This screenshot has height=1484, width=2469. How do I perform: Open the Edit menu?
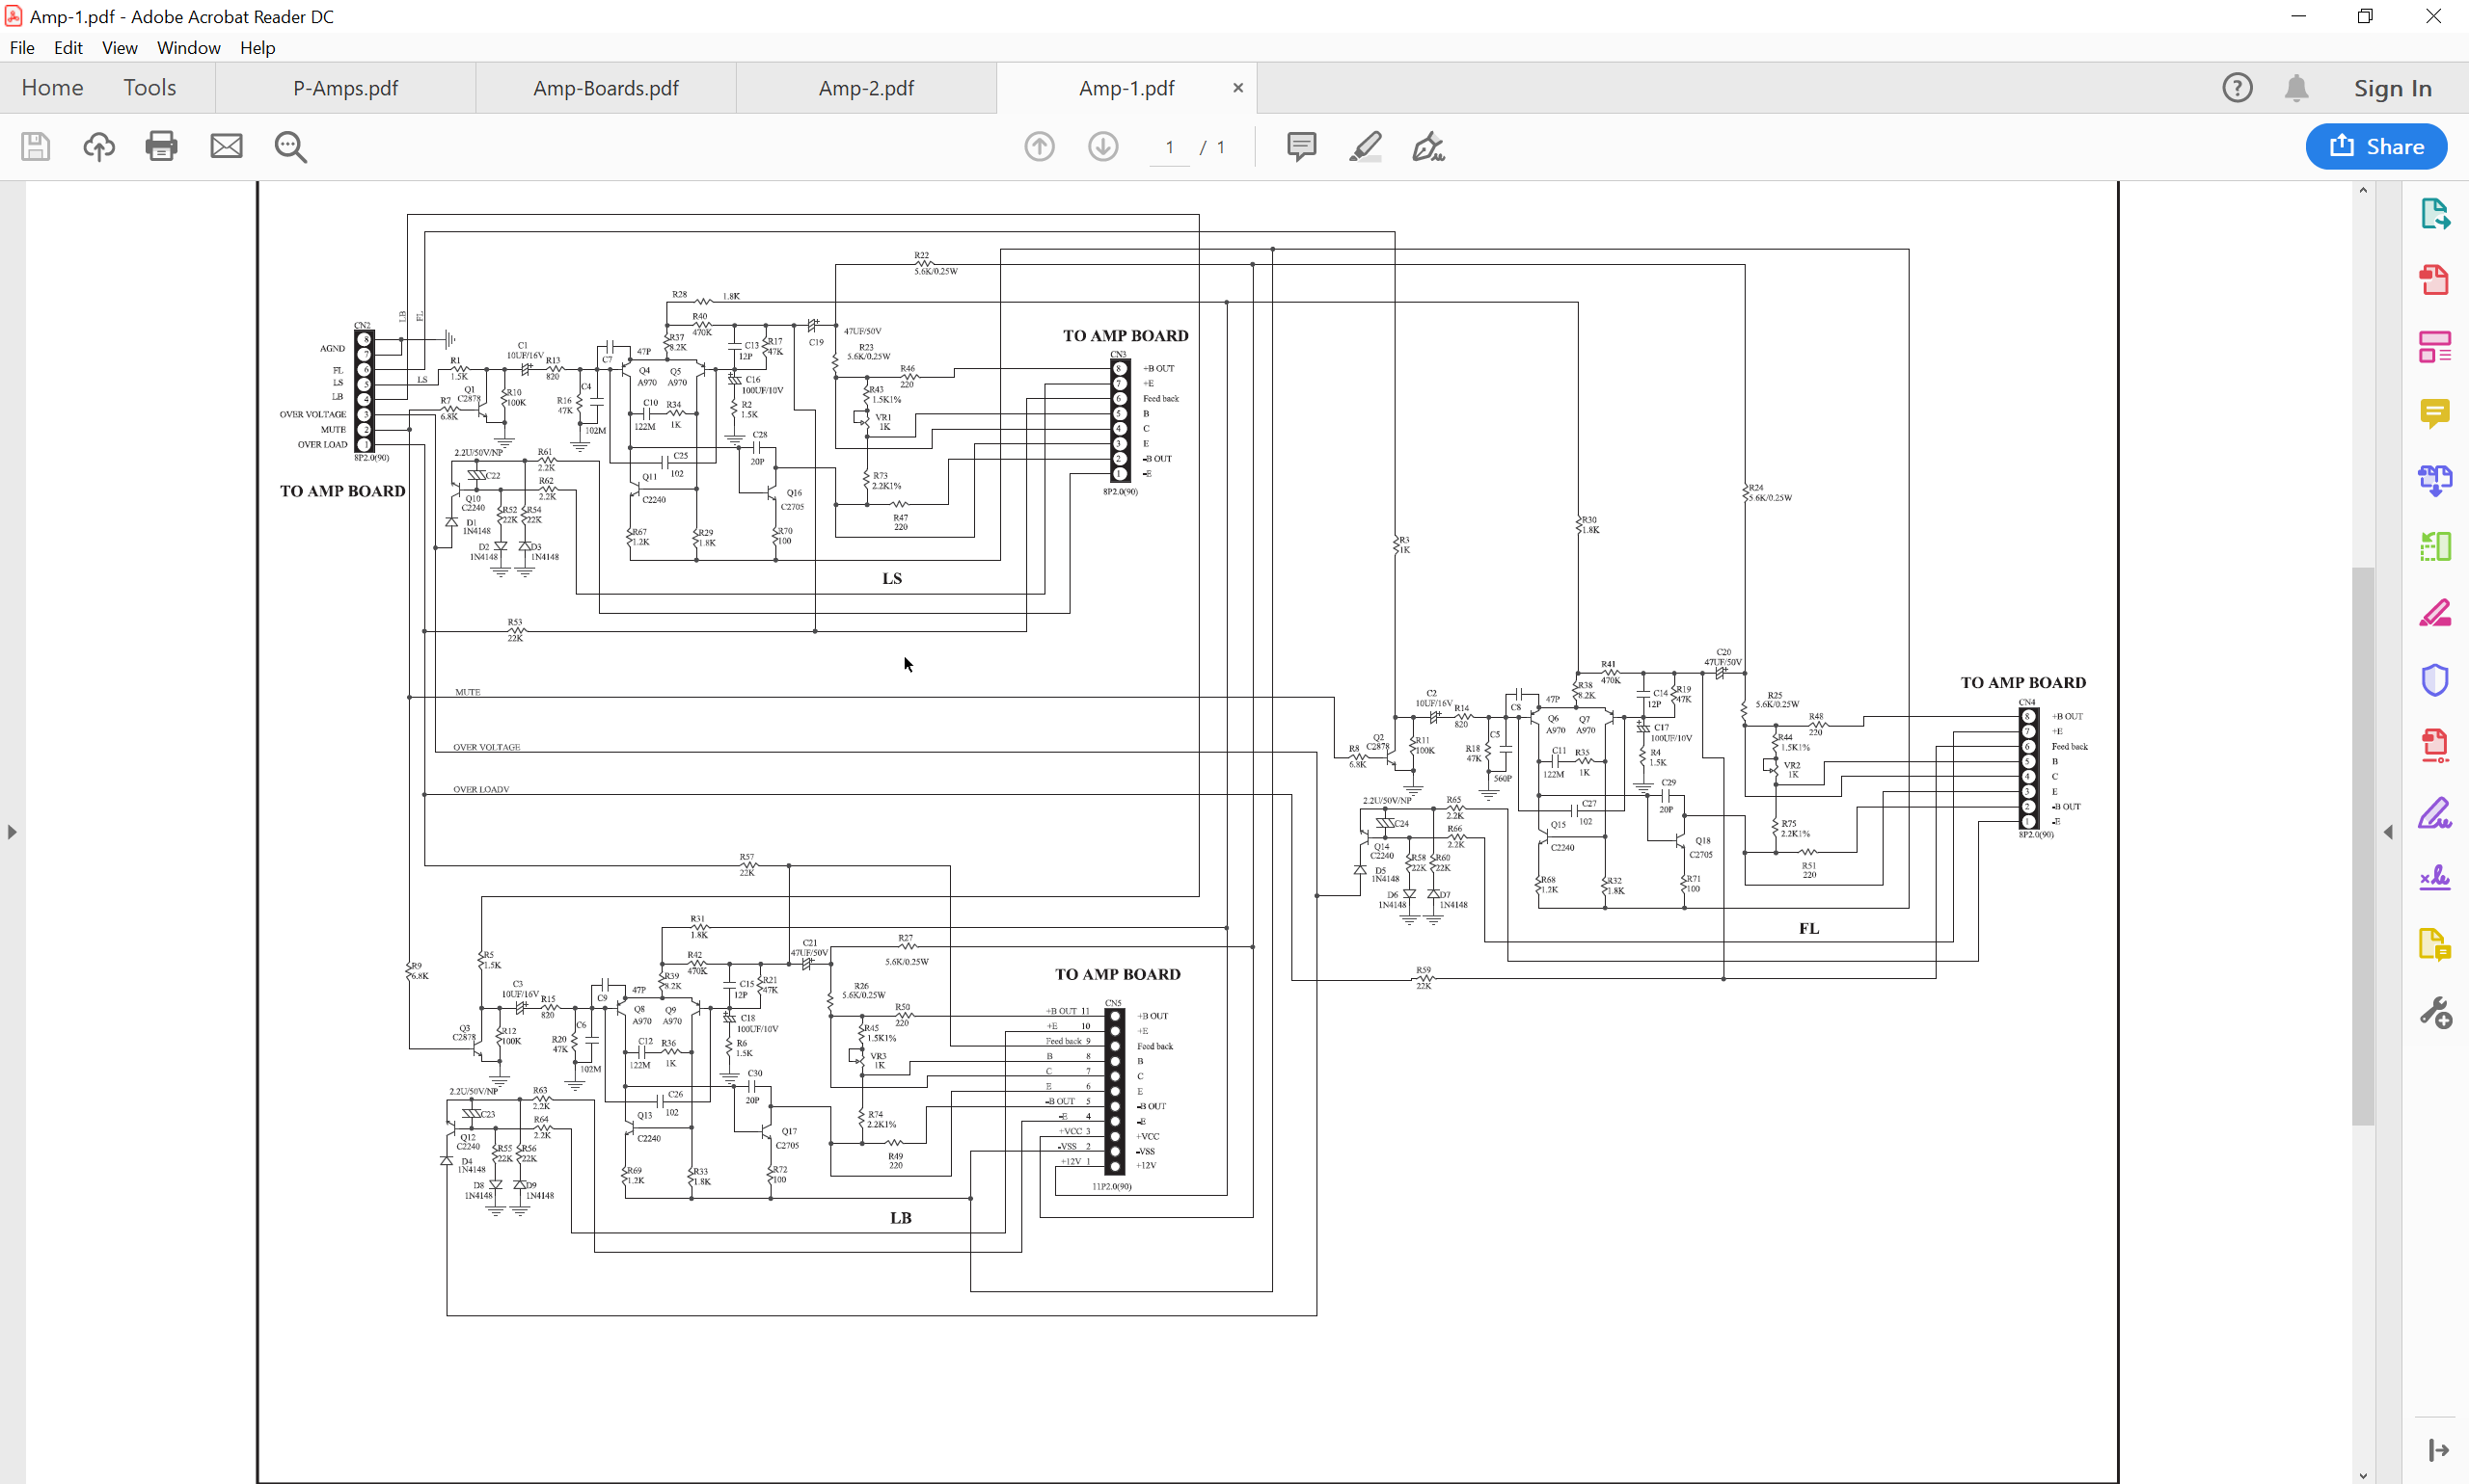coord(68,48)
